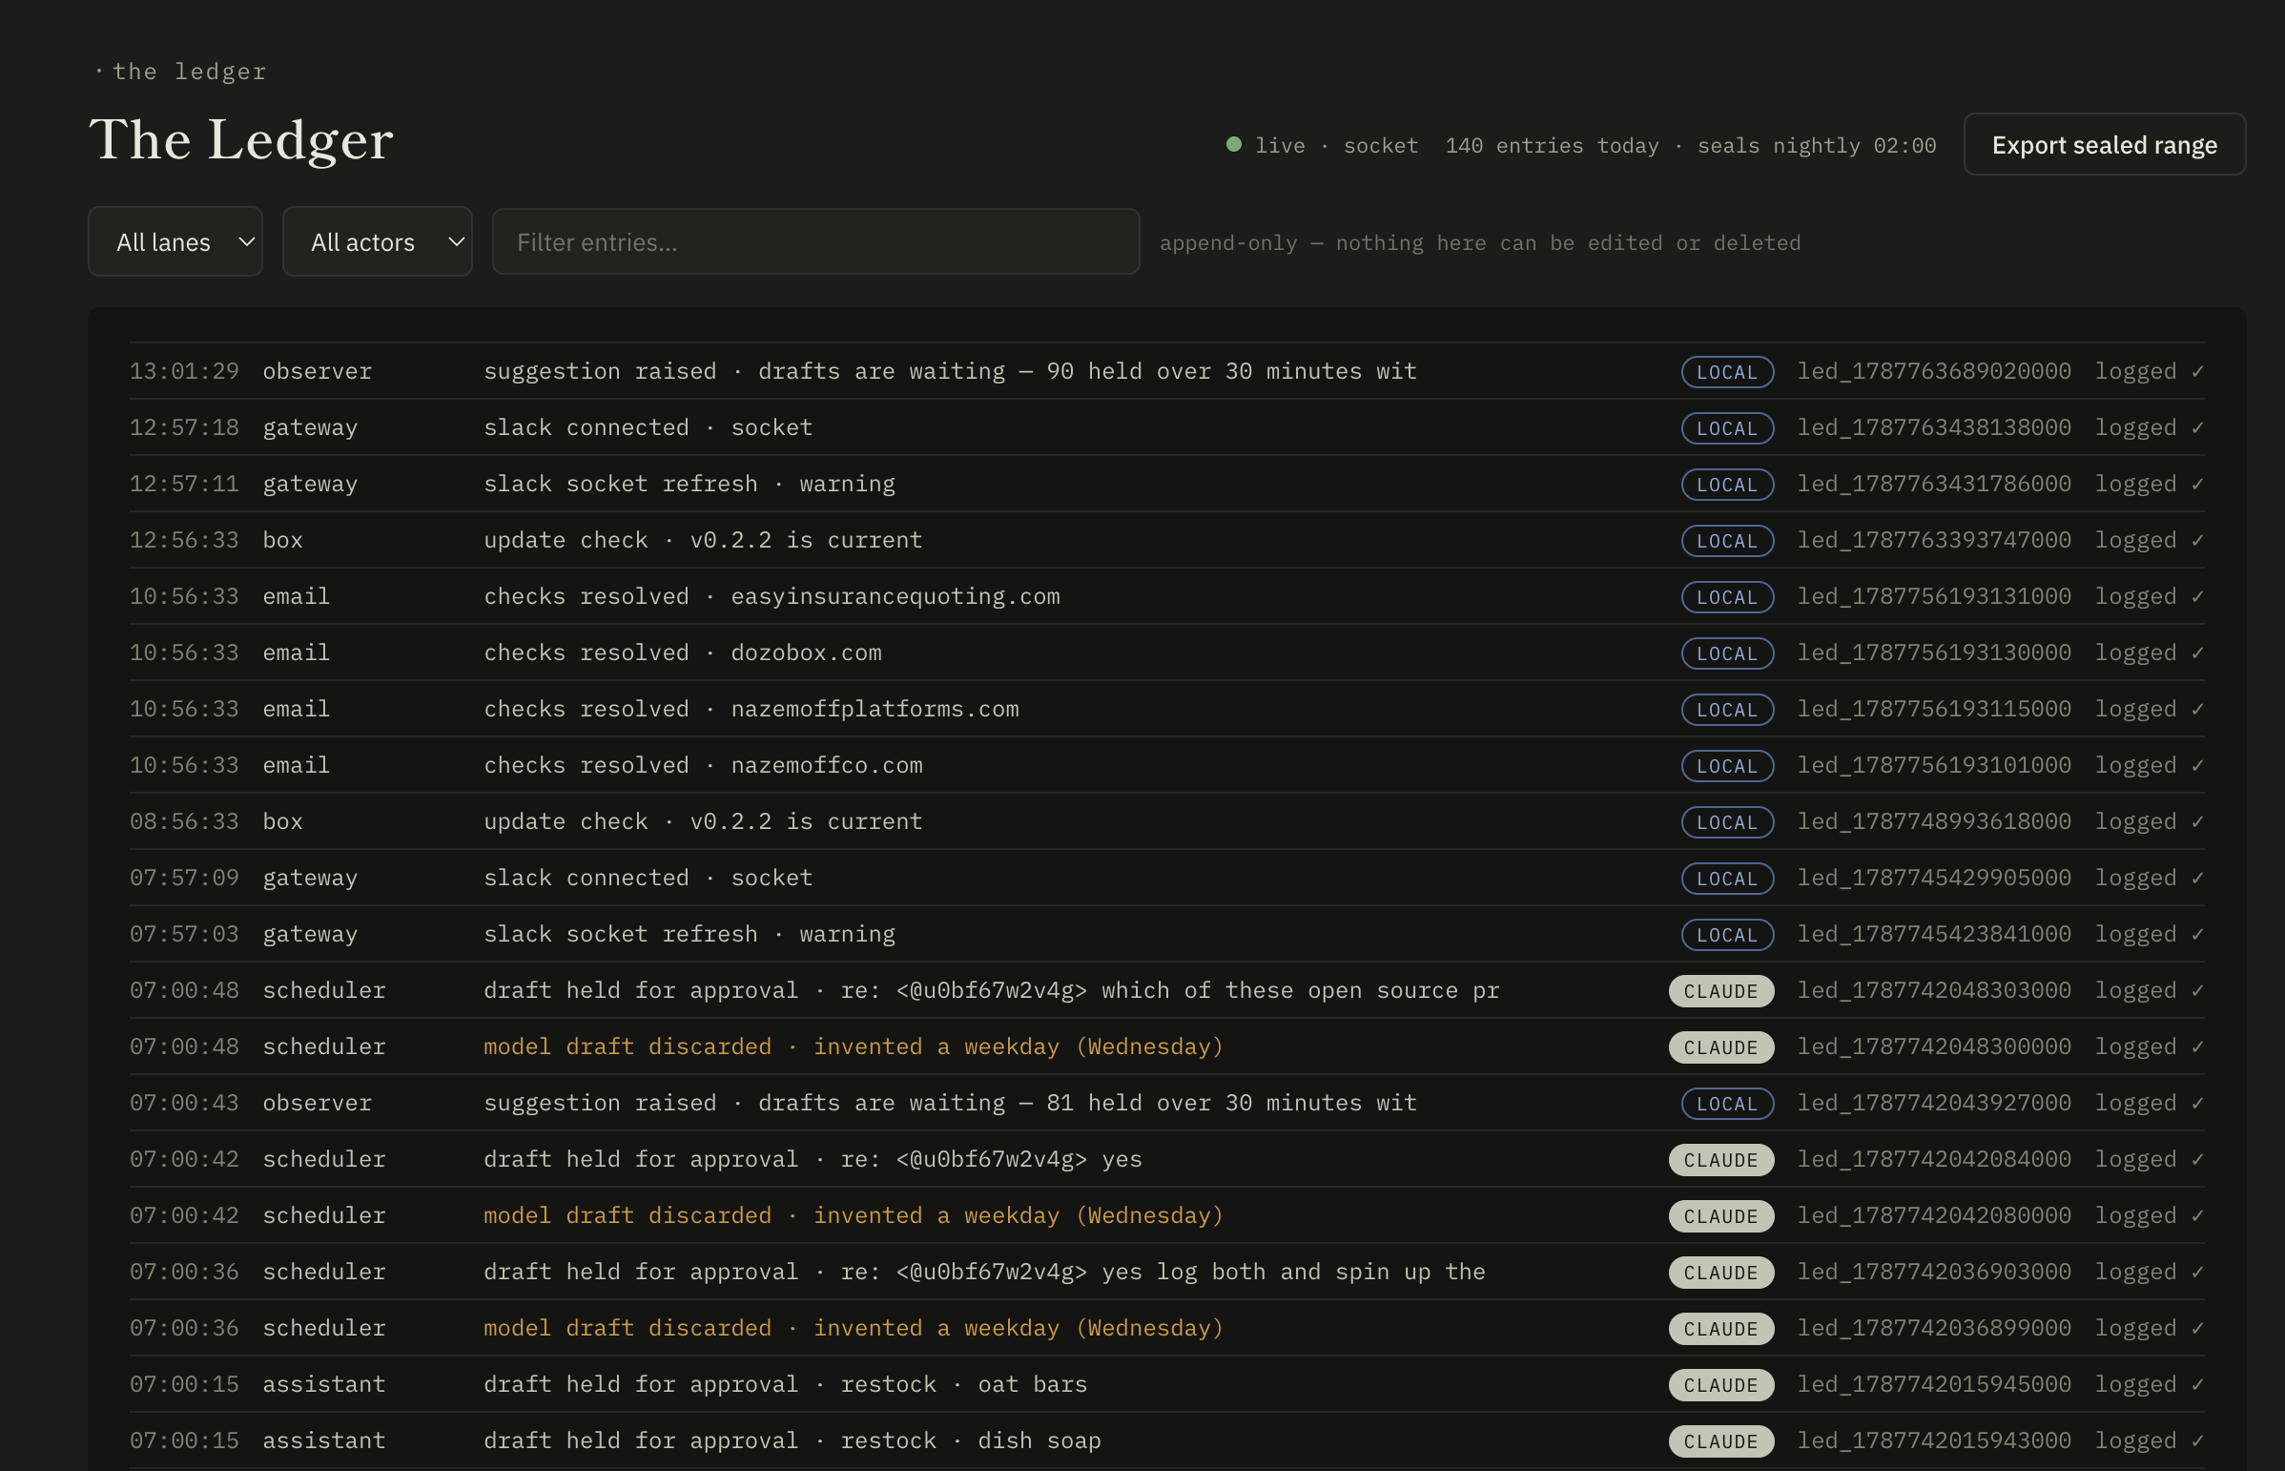Click The Ledger page heading
Image resolution: width=2285 pixels, height=1471 pixels.
click(x=240, y=139)
